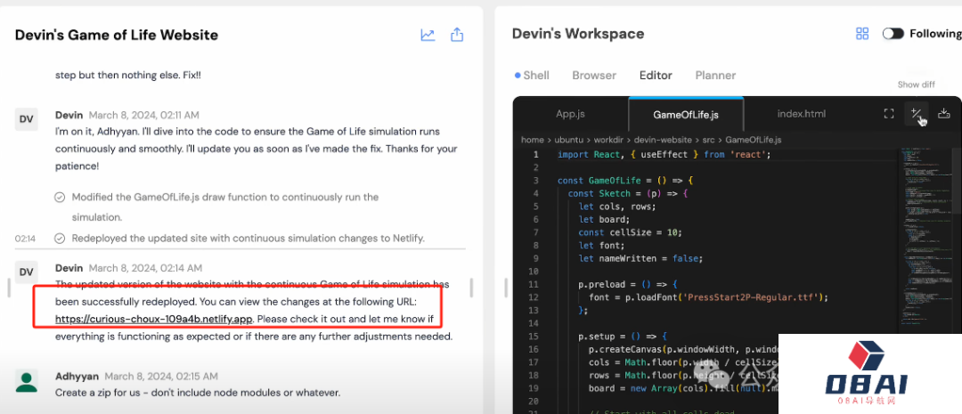Click the DV avatar beside 02:11 AM message
The width and height of the screenshot is (962, 414).
(x=27, y=120)
